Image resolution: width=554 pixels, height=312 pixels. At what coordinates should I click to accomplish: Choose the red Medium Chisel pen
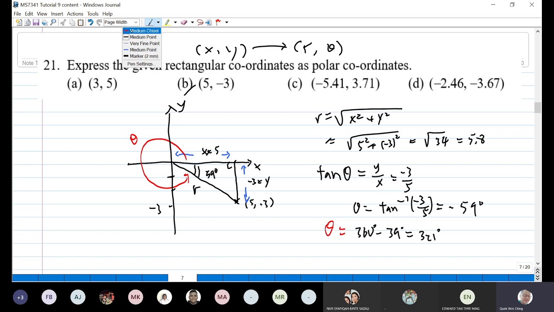(142, 31)
